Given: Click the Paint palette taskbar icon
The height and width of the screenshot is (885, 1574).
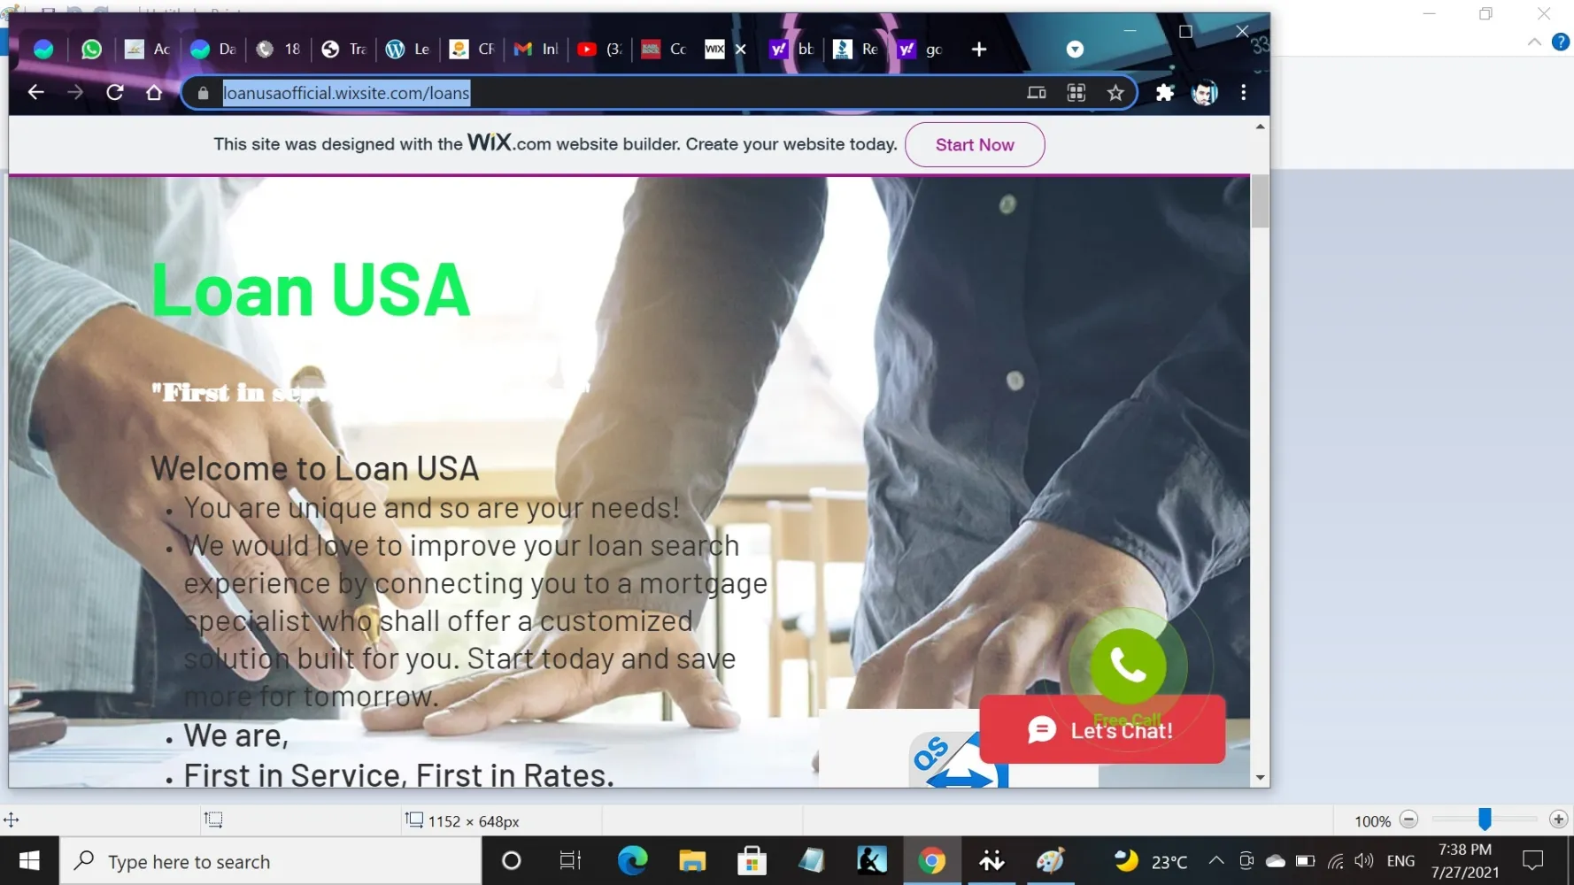Looking at the screenshot, I should tap(1051, 860).
